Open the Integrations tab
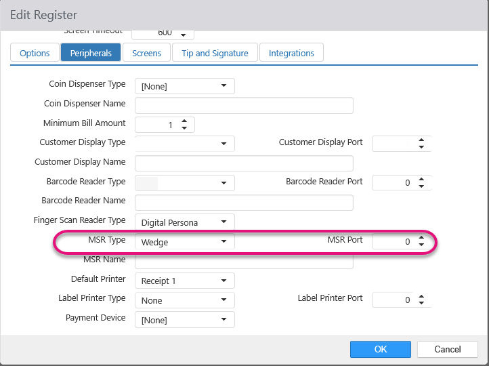Viewport: 489px width, 366px height. tap(291, 53)
